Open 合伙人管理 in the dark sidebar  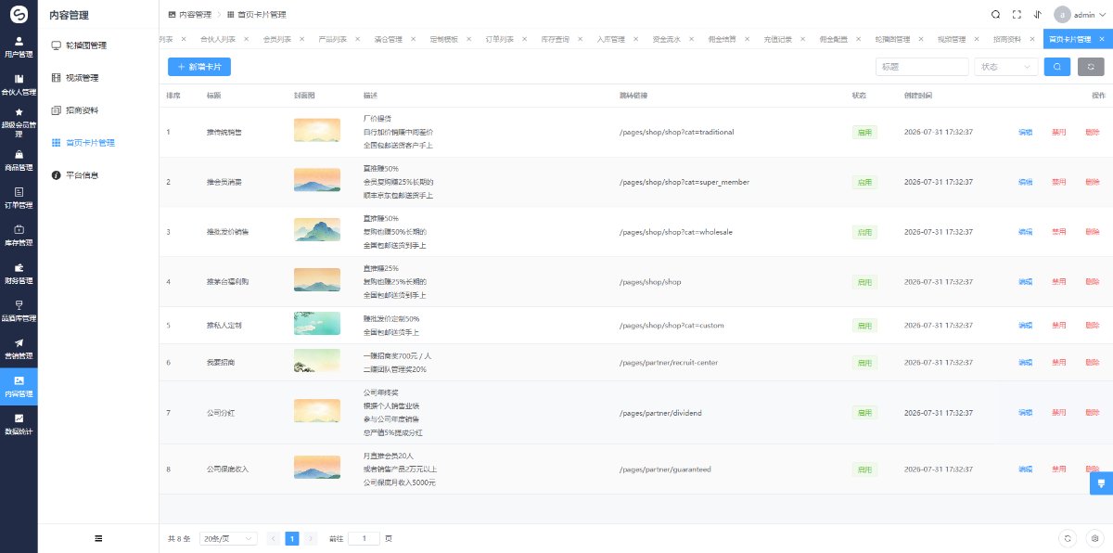pyautogui.click(x=19, y=84)
